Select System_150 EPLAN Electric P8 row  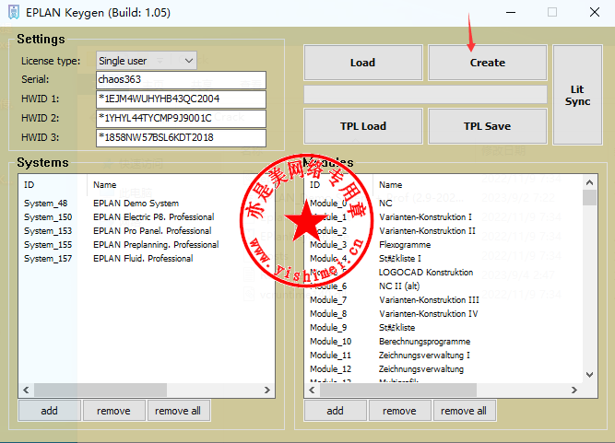pyautogui.click(x=146, y=217)
